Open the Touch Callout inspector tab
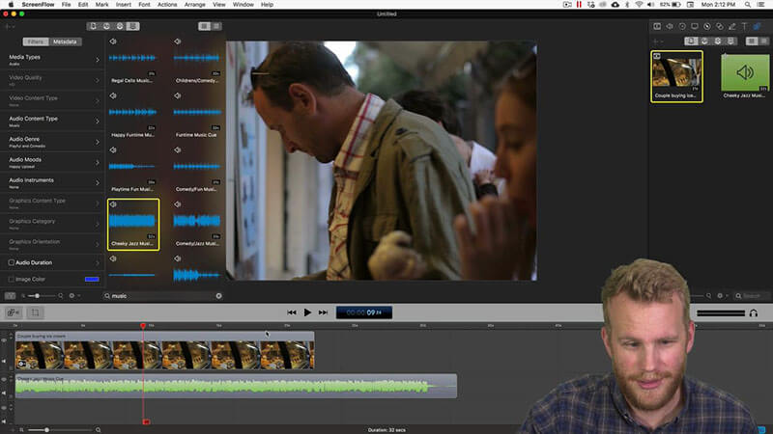773x434 pixels. [x=720, y=26]
